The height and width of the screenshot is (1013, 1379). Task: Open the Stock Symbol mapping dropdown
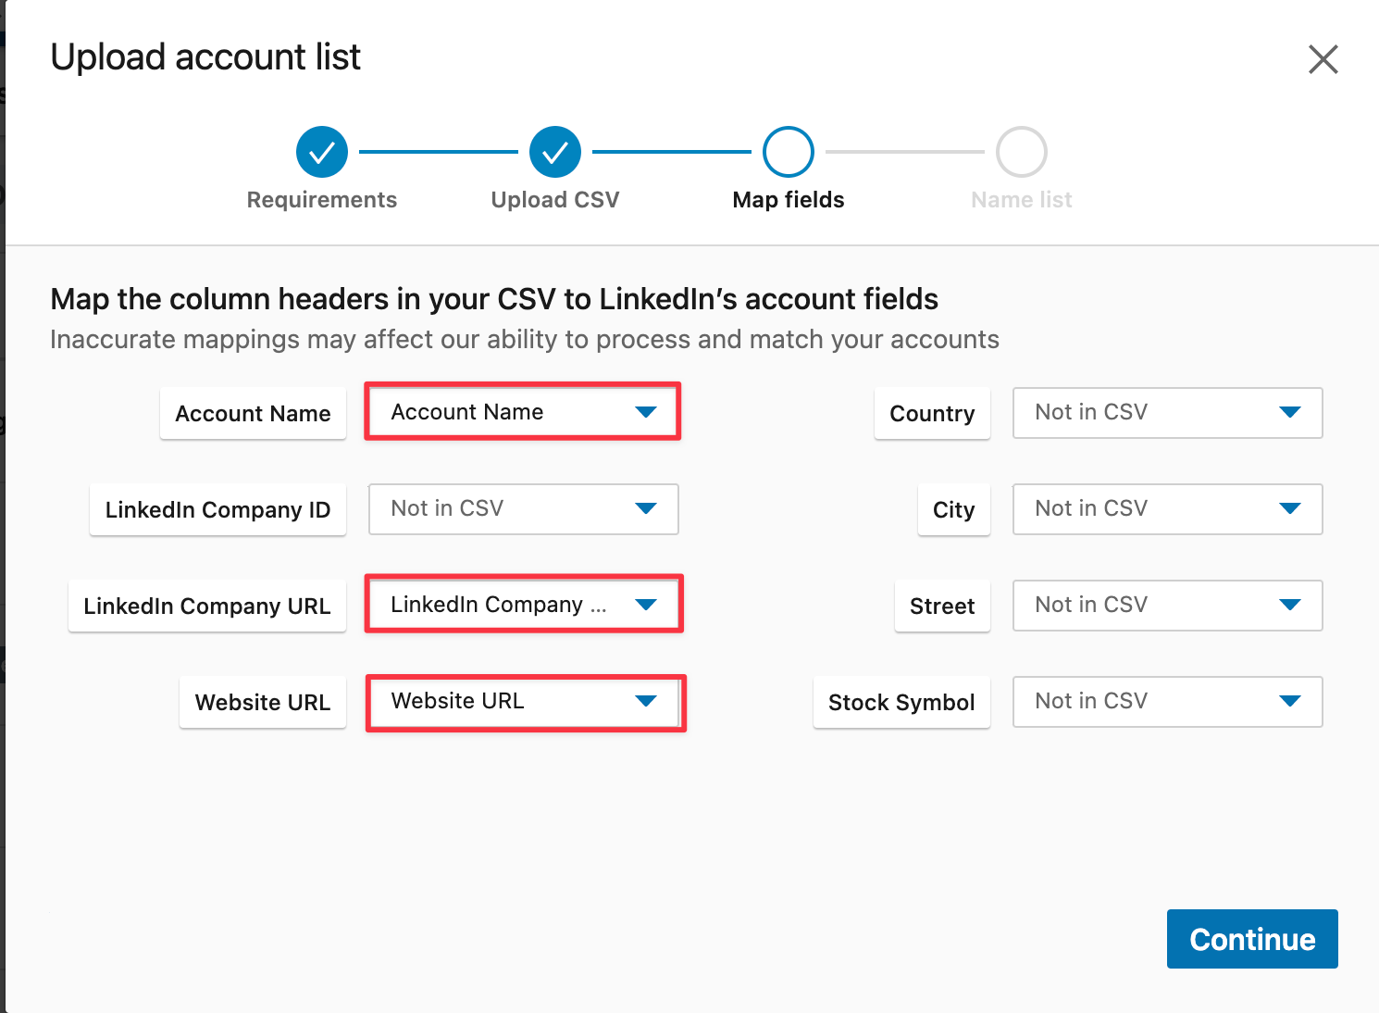(1168, 701)
